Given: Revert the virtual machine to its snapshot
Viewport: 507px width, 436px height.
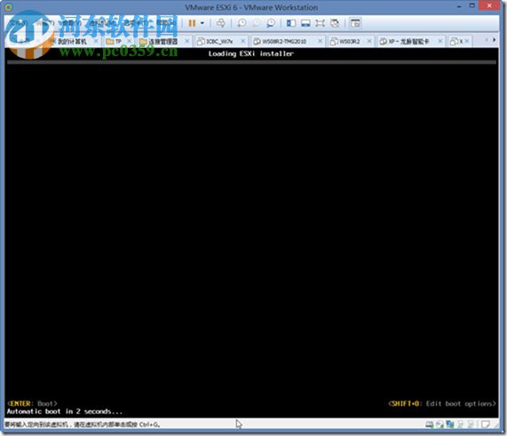Looking at the screenshot, I should pos(257,23).
